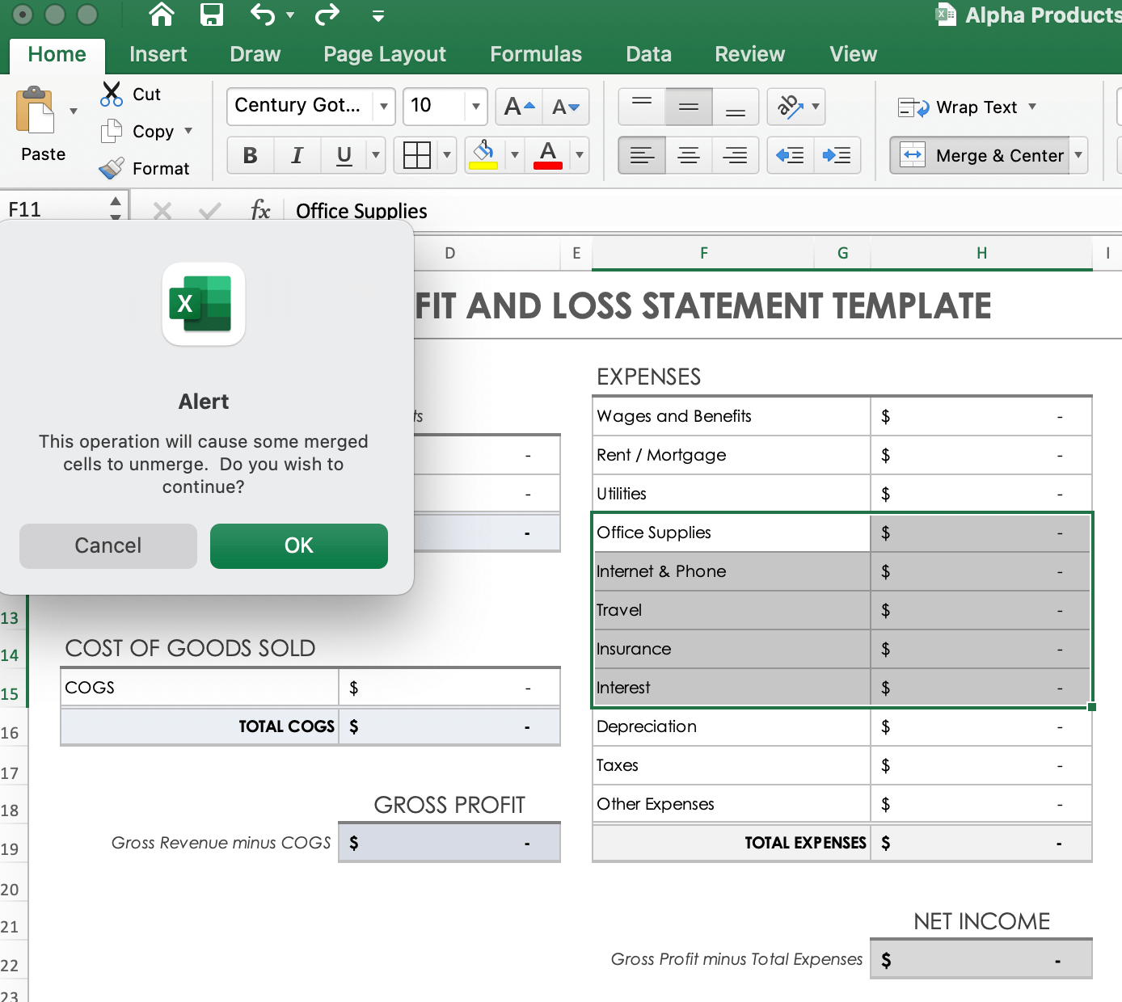
Task: Open the Page Layout tab
Action: 385,54
